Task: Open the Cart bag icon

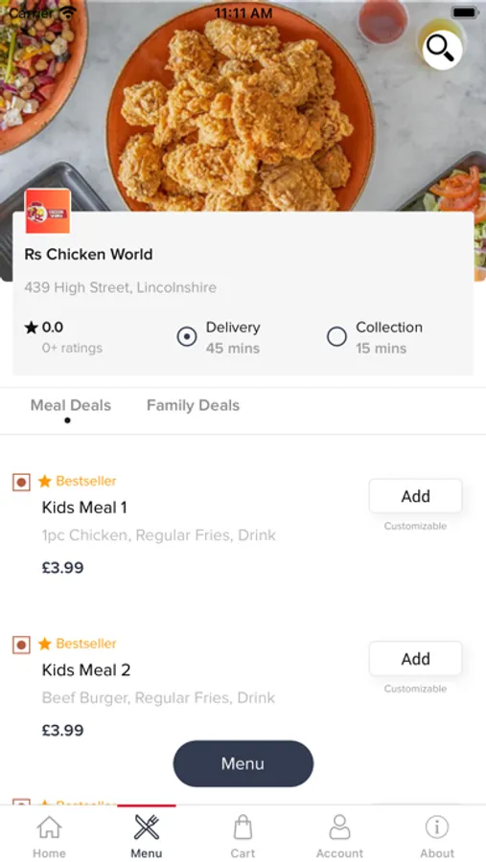Action: tap(243, 827)
